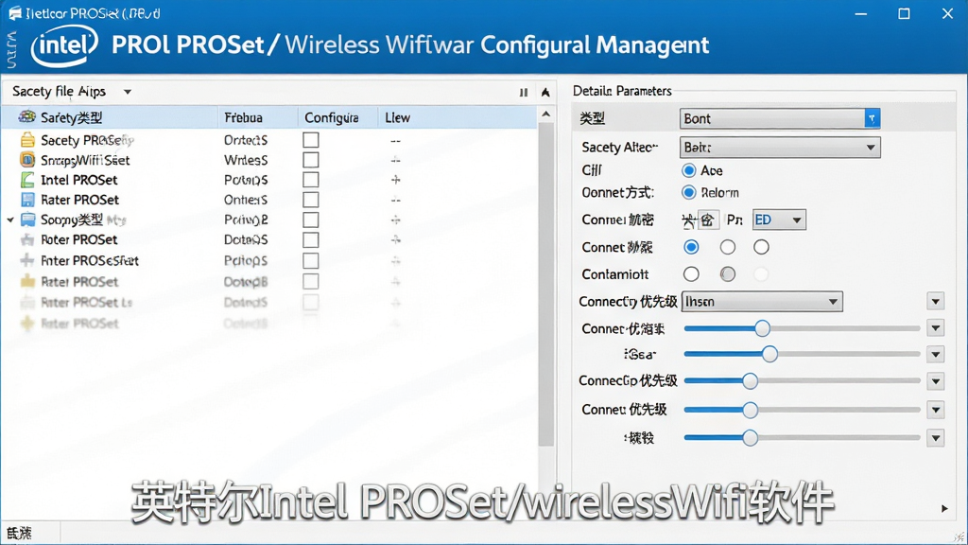The width and height of the screenshot is (968, 545).
Task: Select the third Connet radio option
Action: (x=761, y=247)
